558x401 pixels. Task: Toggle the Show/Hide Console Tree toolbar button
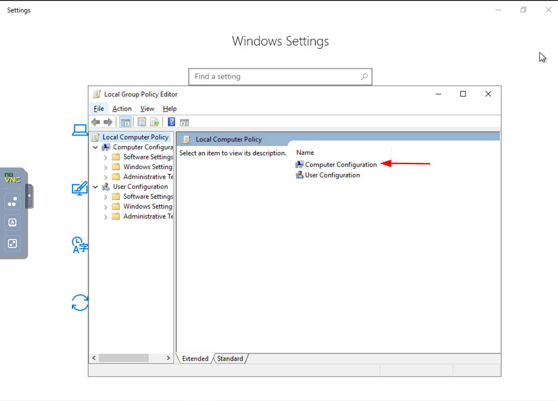point(125,123)
